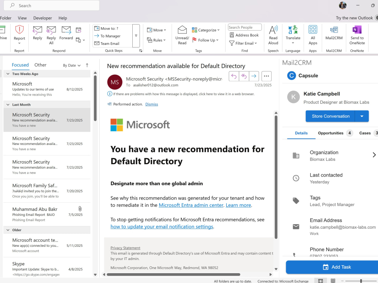This screenshot has height=283, width=378.
Task: Click the attachment paperclip on Muhammad Abu Bakr email
Action: tap(80, 209)
